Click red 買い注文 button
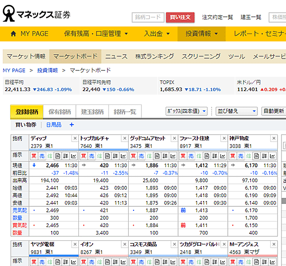This screenshot has width=286, height=266. [180, 17]
